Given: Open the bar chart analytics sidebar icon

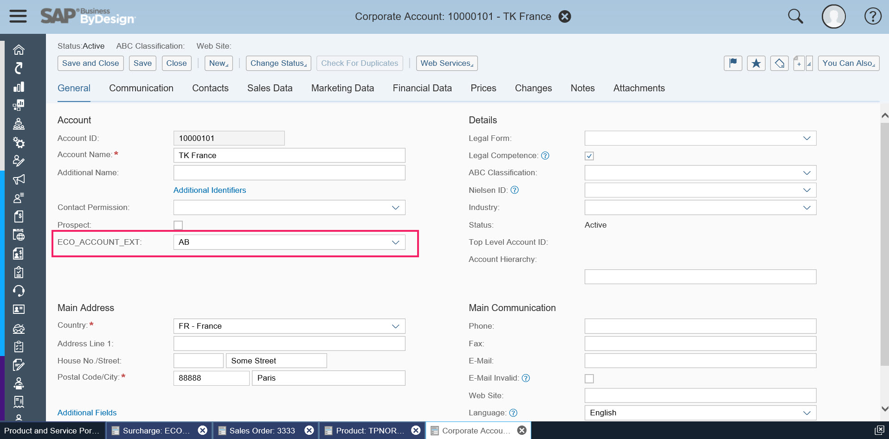Looking at the screenshot, I should tap(19, 87).
